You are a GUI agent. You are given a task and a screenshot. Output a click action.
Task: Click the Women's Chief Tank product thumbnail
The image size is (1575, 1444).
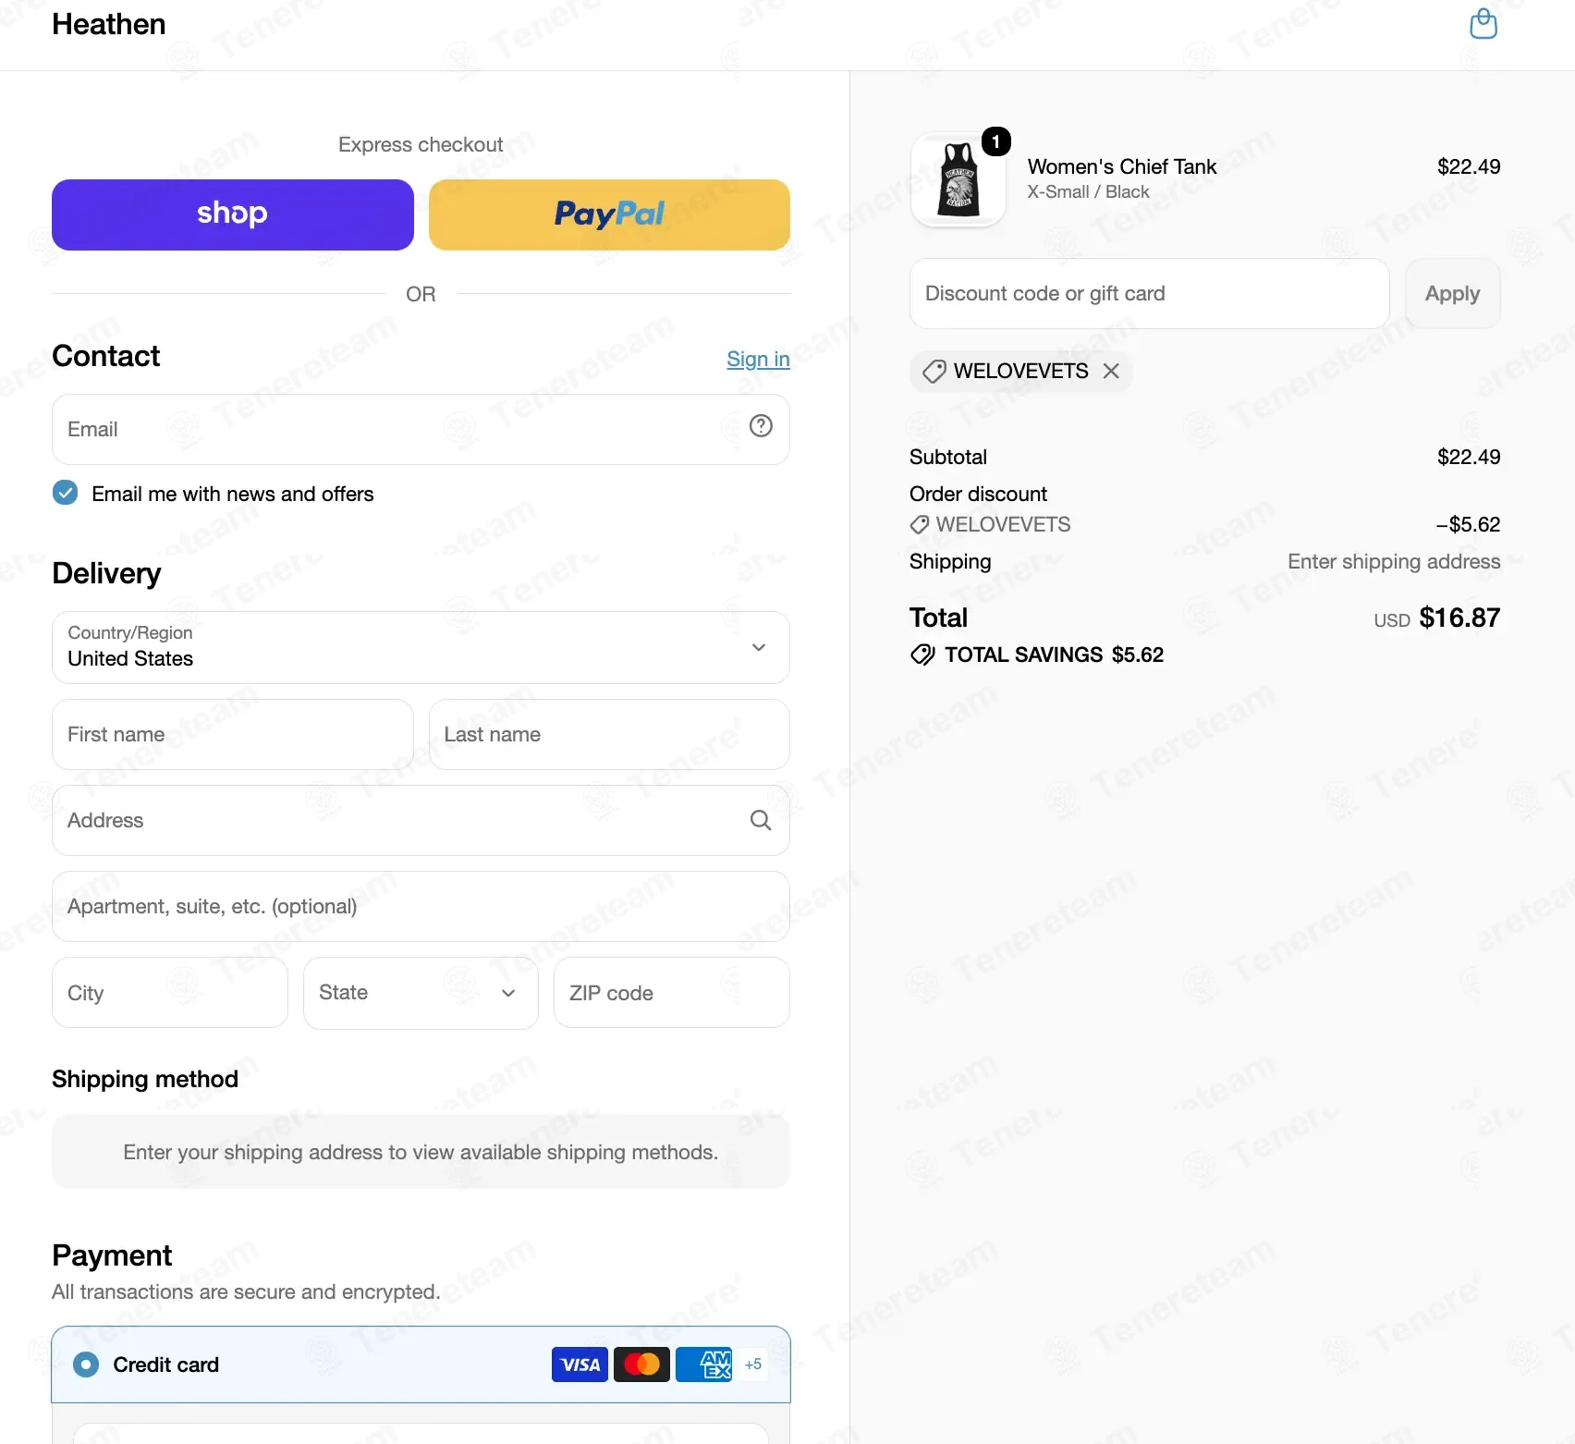coord(958,179)
